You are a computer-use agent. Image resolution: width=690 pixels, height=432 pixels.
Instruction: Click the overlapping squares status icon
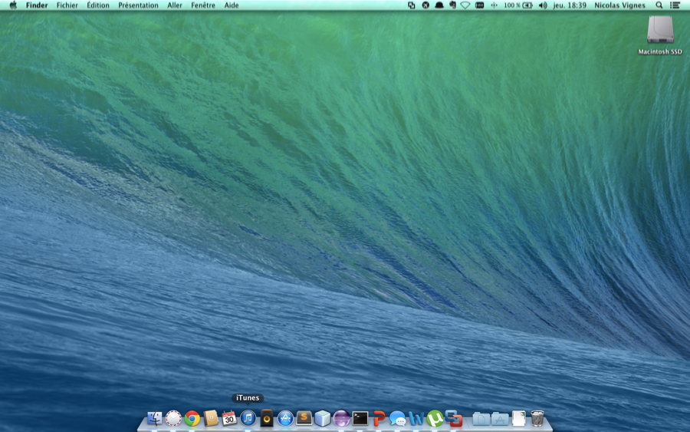(412, 5)
